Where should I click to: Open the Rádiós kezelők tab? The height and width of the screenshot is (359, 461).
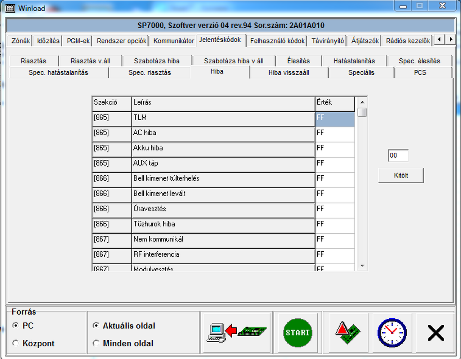click(x=408, y=41)
